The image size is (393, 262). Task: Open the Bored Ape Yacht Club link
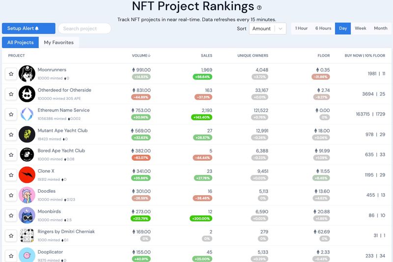61,151
